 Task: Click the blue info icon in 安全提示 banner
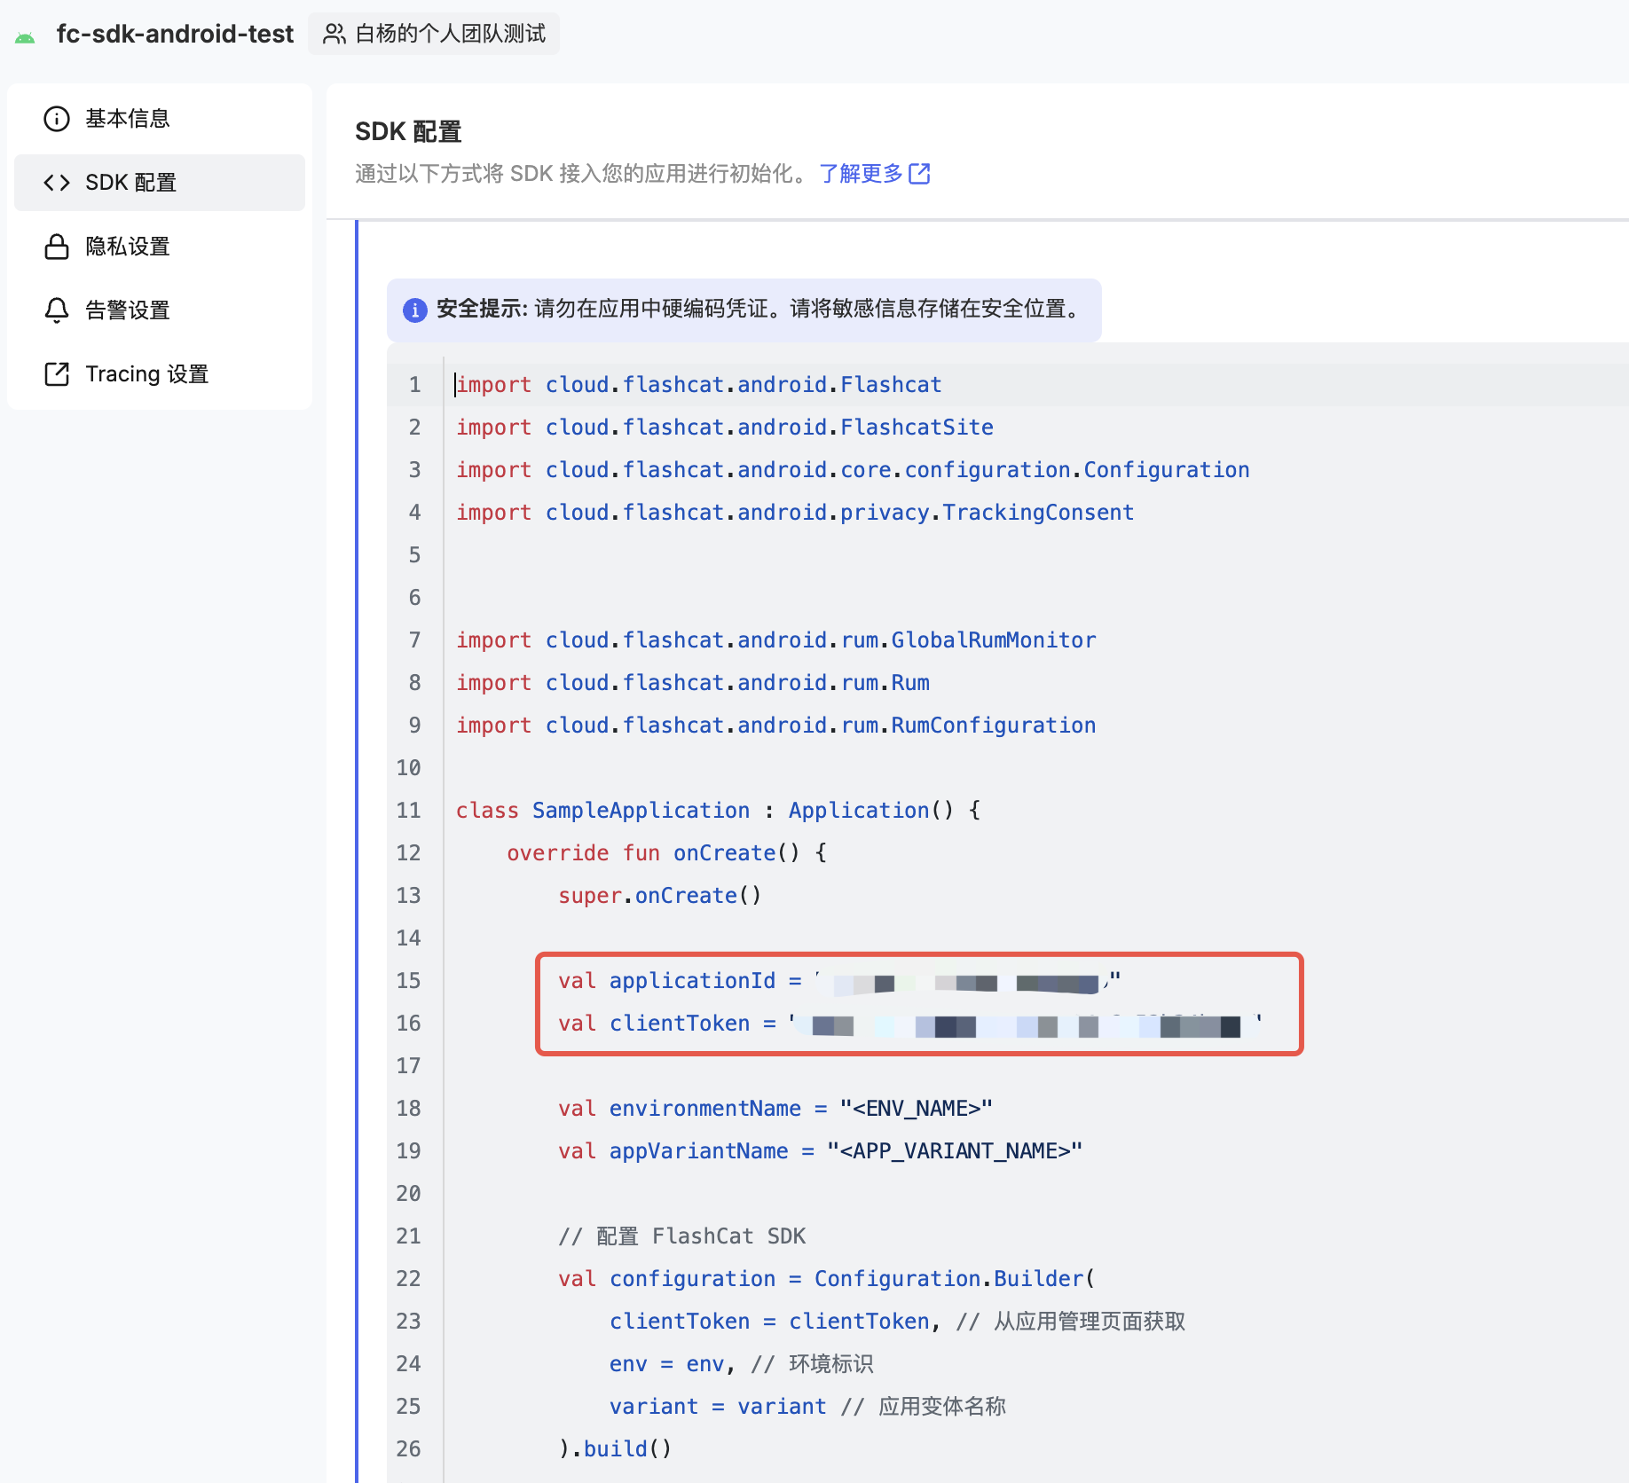414,310
